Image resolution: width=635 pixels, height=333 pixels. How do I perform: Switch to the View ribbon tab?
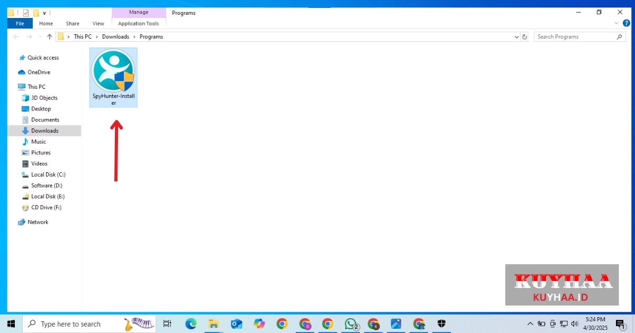click(x=98, y=23)
